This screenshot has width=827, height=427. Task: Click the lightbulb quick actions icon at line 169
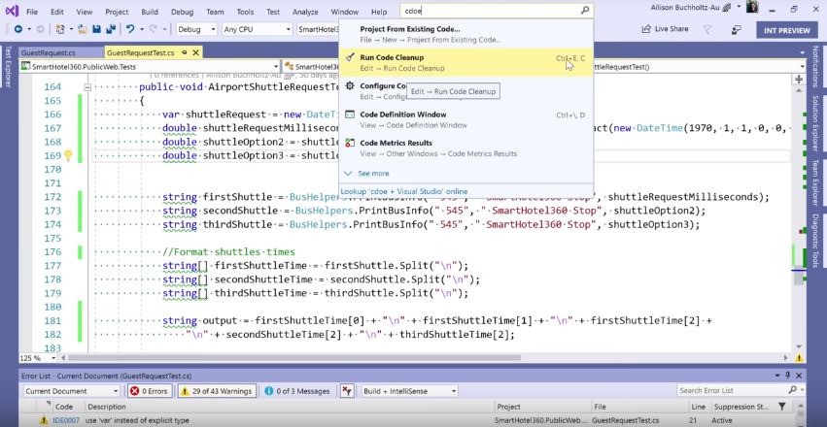(x=68, y=155)
